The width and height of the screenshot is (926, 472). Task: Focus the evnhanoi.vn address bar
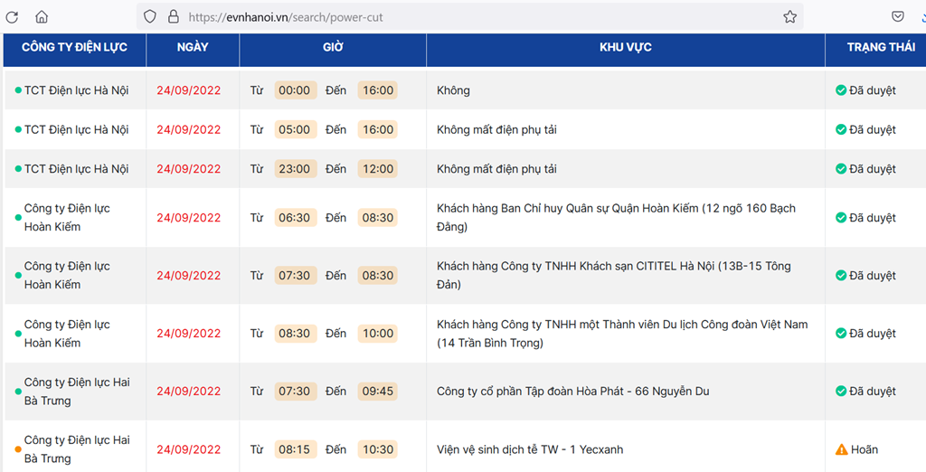click(x=470, y=17)
